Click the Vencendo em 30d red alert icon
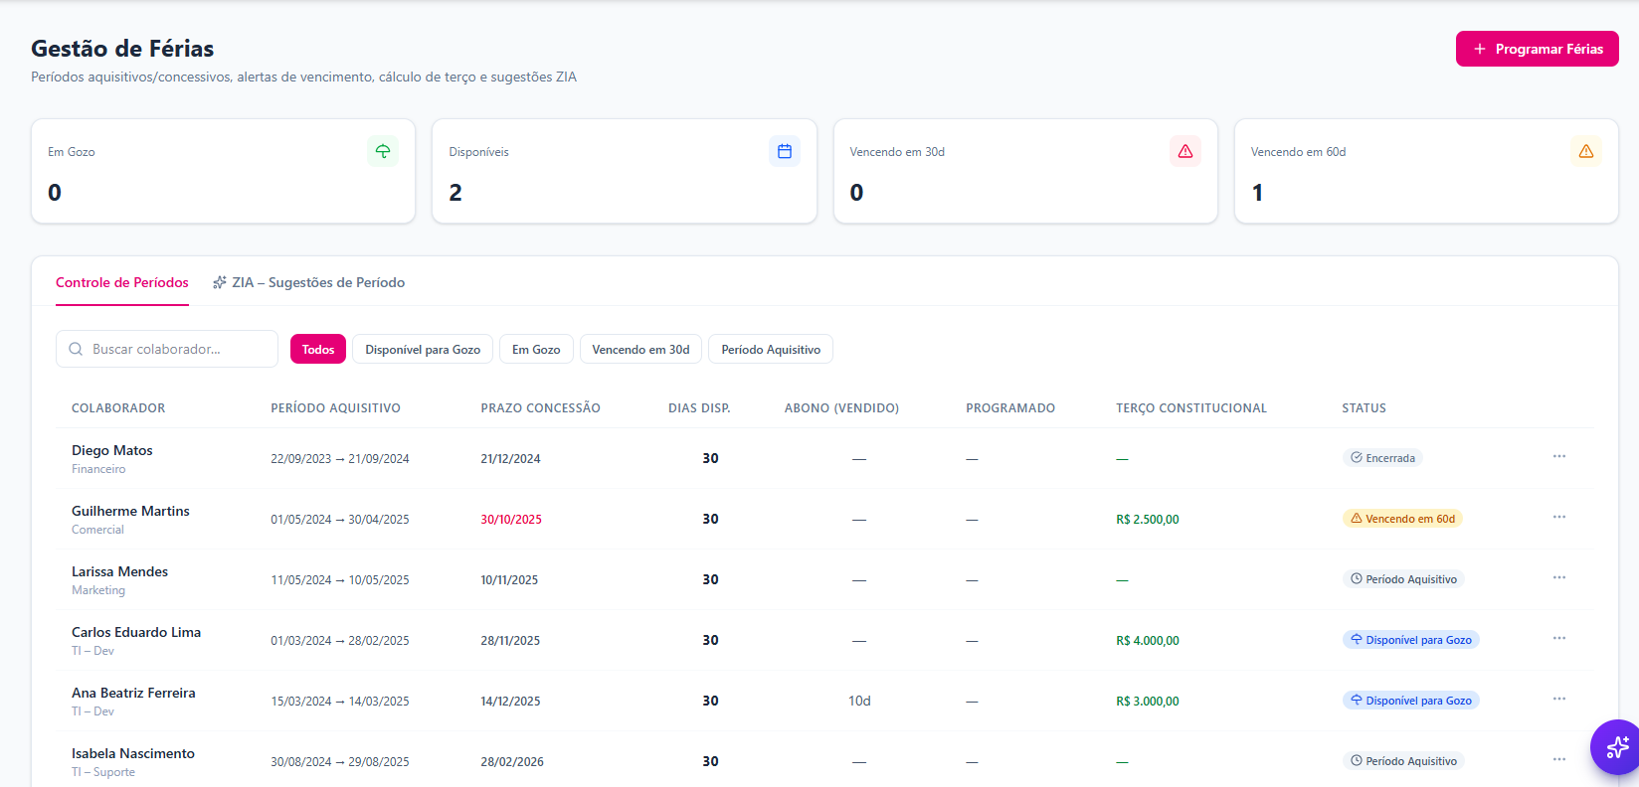This screenshot has height=787, width=1639. [1185, 151]
